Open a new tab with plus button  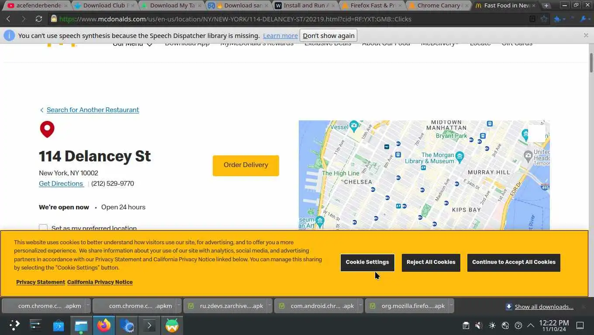coord(546,6)
